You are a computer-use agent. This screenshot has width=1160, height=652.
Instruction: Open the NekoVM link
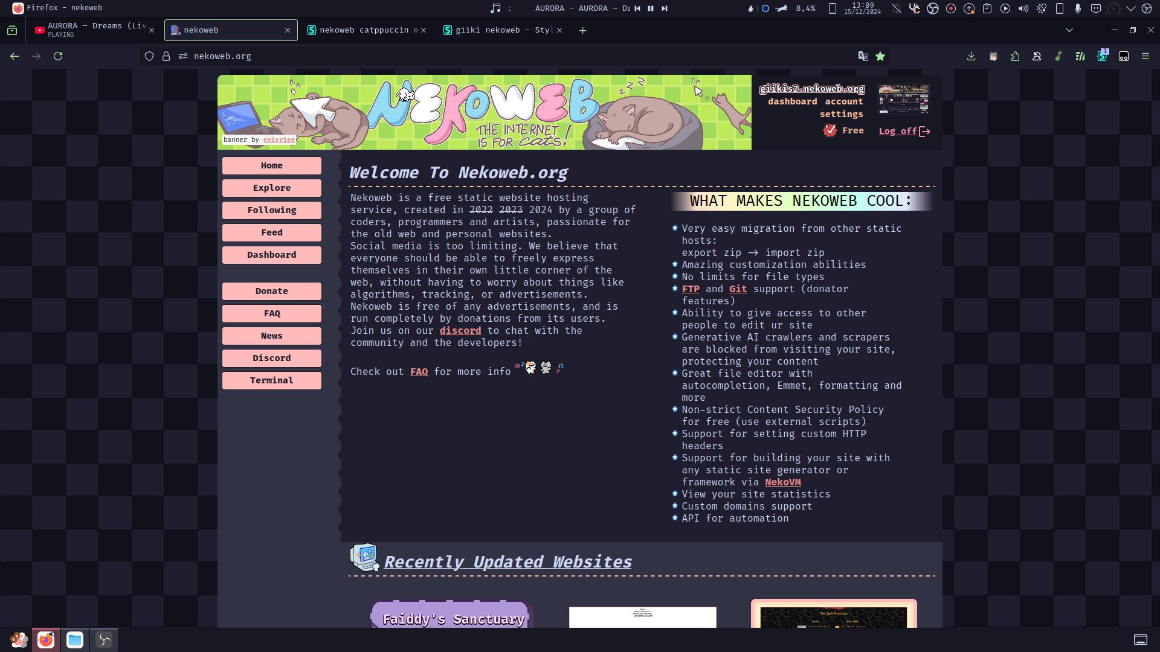[x=783, y=482]
